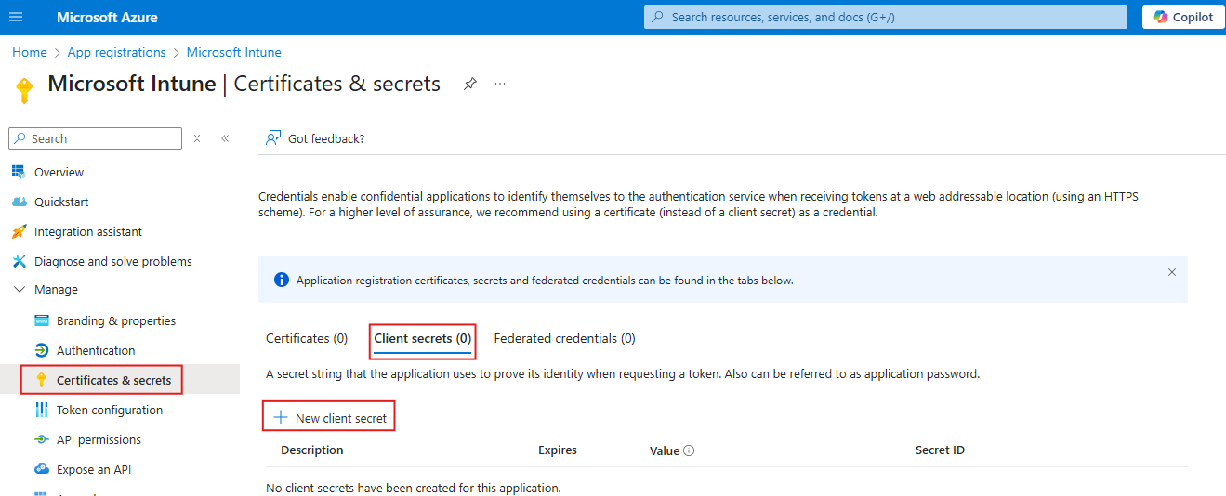Open Diagnose and solve problems
The image size is (1226, 496).
[112, 261]
